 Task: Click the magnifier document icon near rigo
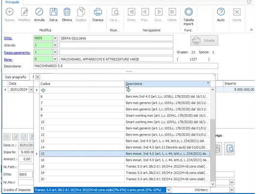[x=230, y=148]
